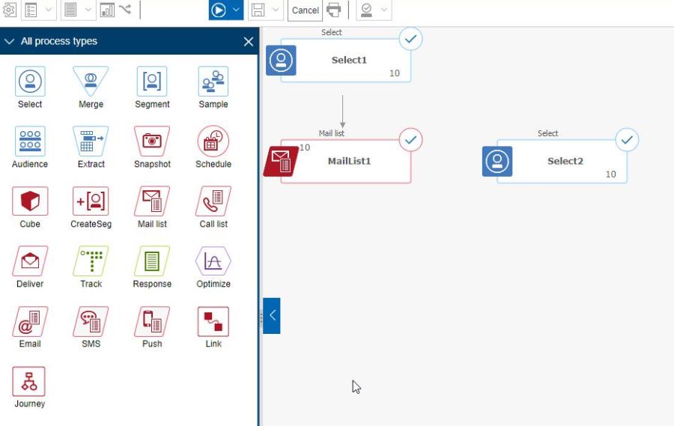The width and height of the screenshot is (674, 426).
Task: Choose the CreateSeg process icon
Action: click(x=91, y=201)
